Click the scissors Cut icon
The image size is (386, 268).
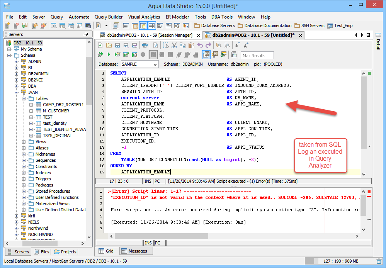tap(174, 45)
